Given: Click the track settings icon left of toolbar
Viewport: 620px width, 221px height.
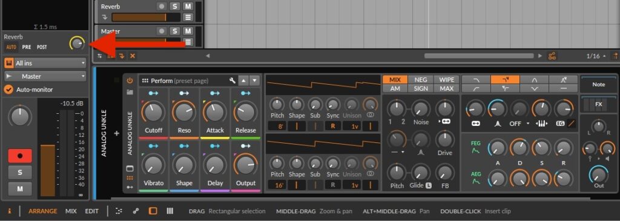Looking at the screenshot, I should point(100,56).
